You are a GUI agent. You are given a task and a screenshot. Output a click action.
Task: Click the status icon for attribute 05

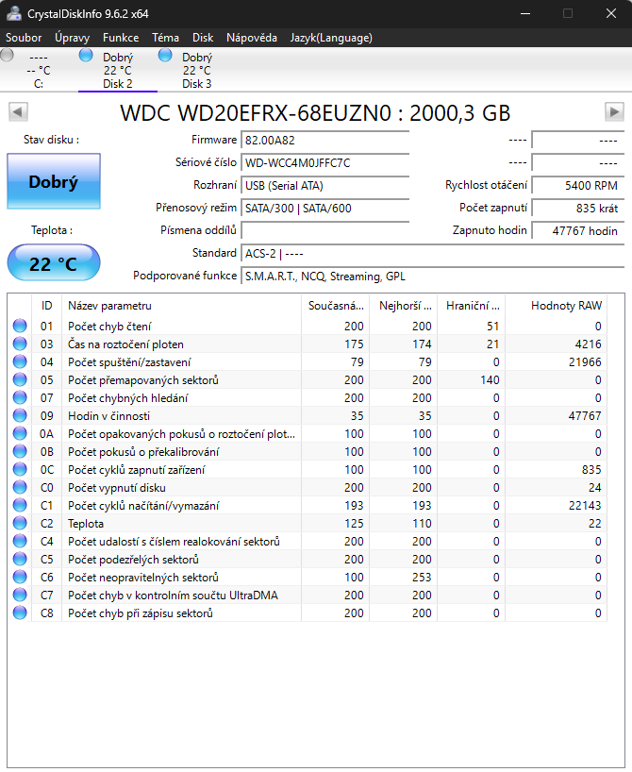(x=20, y=379)
